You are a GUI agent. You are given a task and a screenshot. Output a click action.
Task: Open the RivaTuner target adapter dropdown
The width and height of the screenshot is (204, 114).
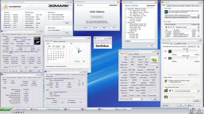coord(198,15)
